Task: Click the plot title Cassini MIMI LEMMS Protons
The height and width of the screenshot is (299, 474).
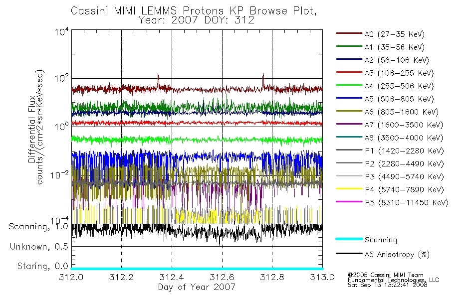Action: (194, 11)
